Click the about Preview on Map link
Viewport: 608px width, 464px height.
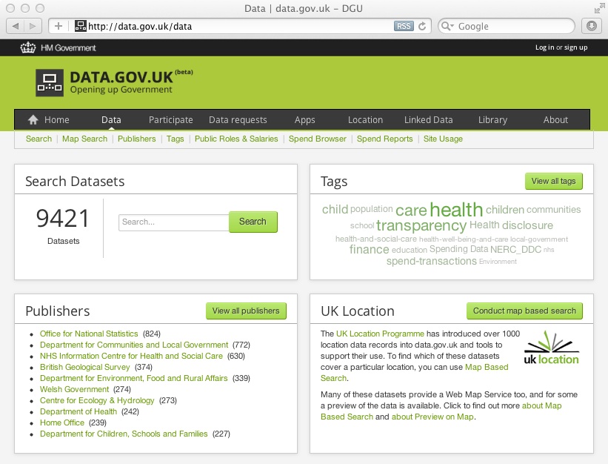coord(432,417)
